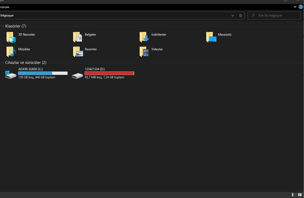Open the Masaüstü folder icon
This screenshot has width=304, height=198.
[x=211, y=37]
